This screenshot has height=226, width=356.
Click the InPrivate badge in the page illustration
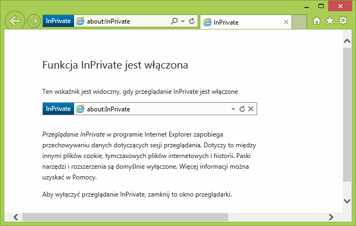[59, 109]
